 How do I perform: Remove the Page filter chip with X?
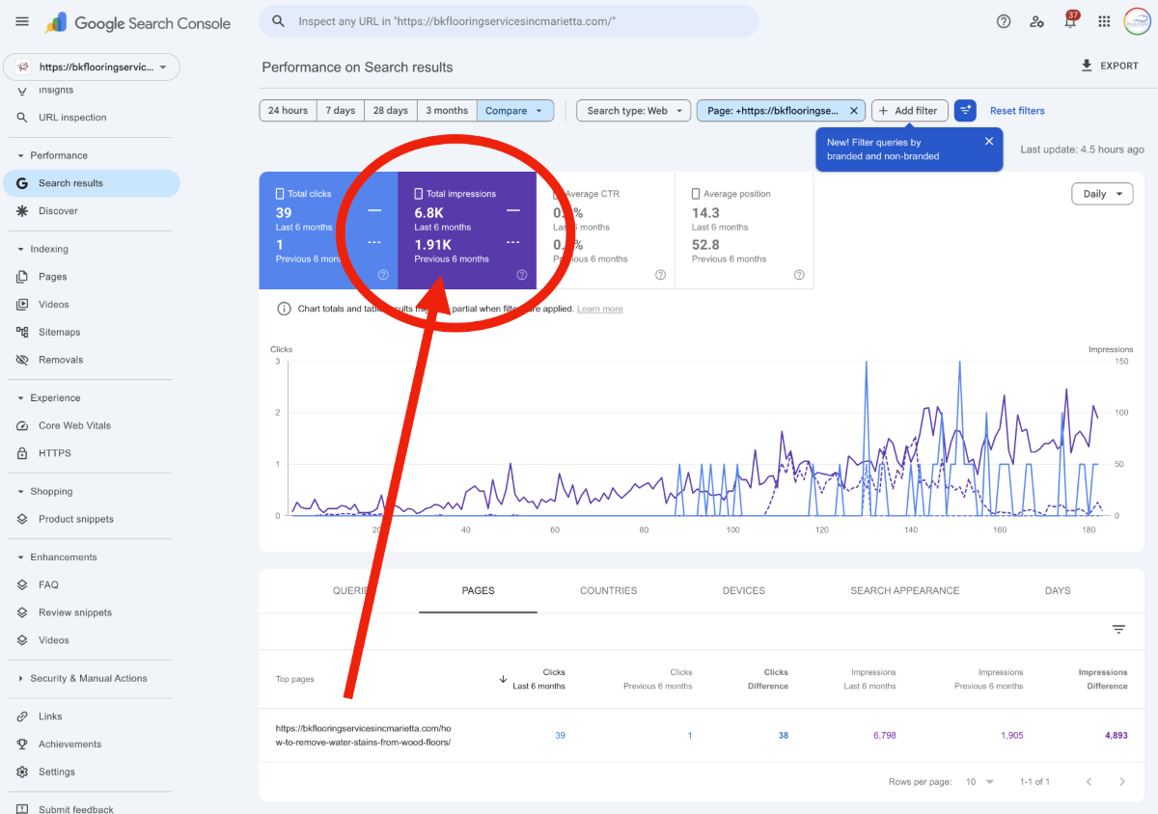(x=853, y=111)
